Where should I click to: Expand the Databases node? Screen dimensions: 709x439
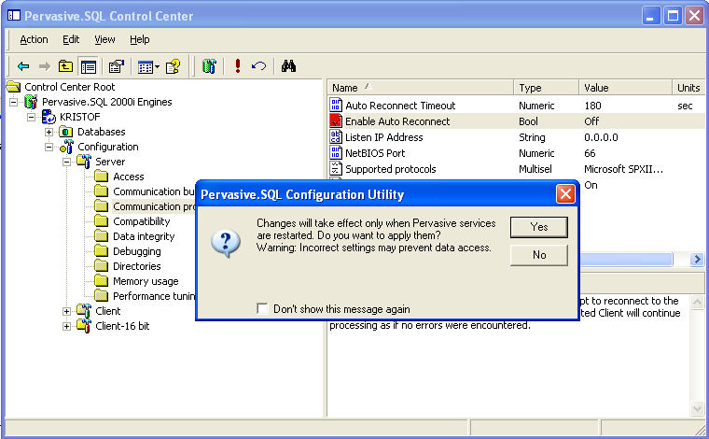[x=49, y=132]
